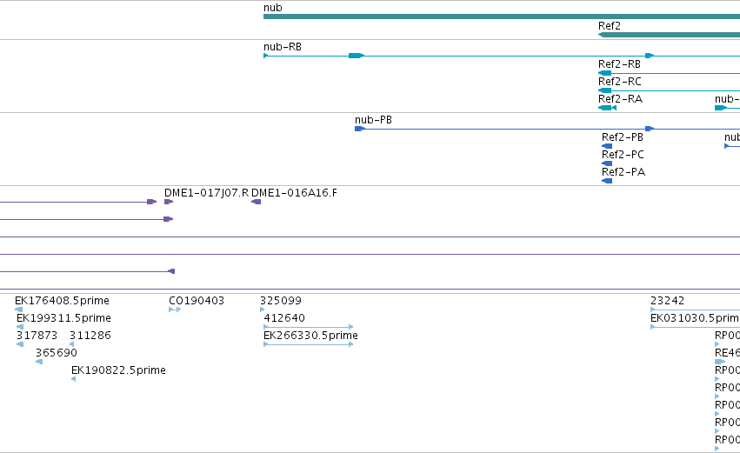This screenshot has height=453, width=740.
Task: Open the 23242 feature label
Action: click(x=667, y=301)
